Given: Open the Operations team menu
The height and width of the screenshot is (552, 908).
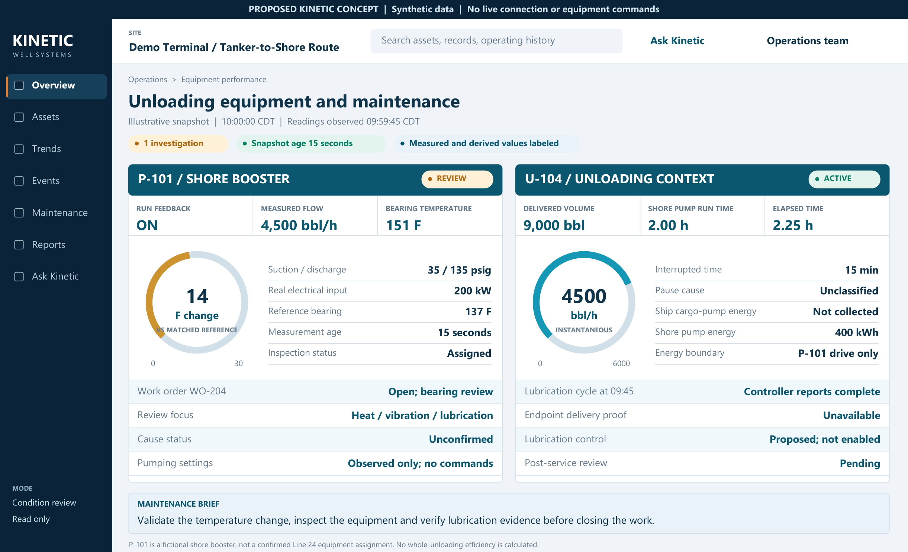Looking at the screenshot, I should [x=808, y=41].
